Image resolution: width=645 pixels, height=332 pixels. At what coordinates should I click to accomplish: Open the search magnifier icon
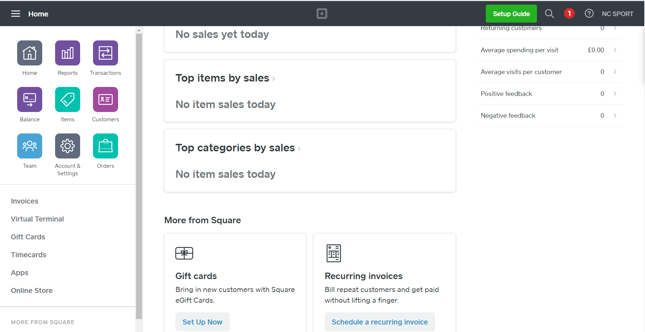(549, 14)
